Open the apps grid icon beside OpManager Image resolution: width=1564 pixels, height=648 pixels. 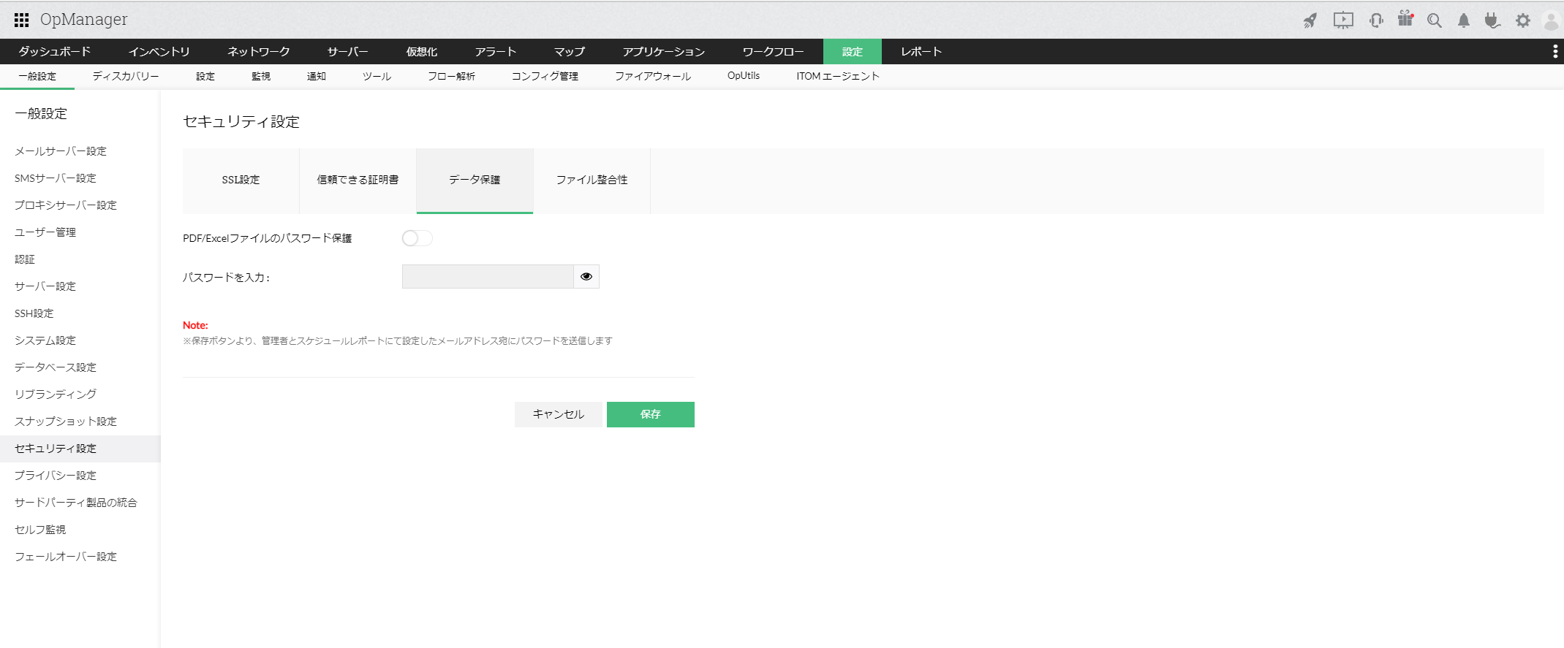[22, 20]
